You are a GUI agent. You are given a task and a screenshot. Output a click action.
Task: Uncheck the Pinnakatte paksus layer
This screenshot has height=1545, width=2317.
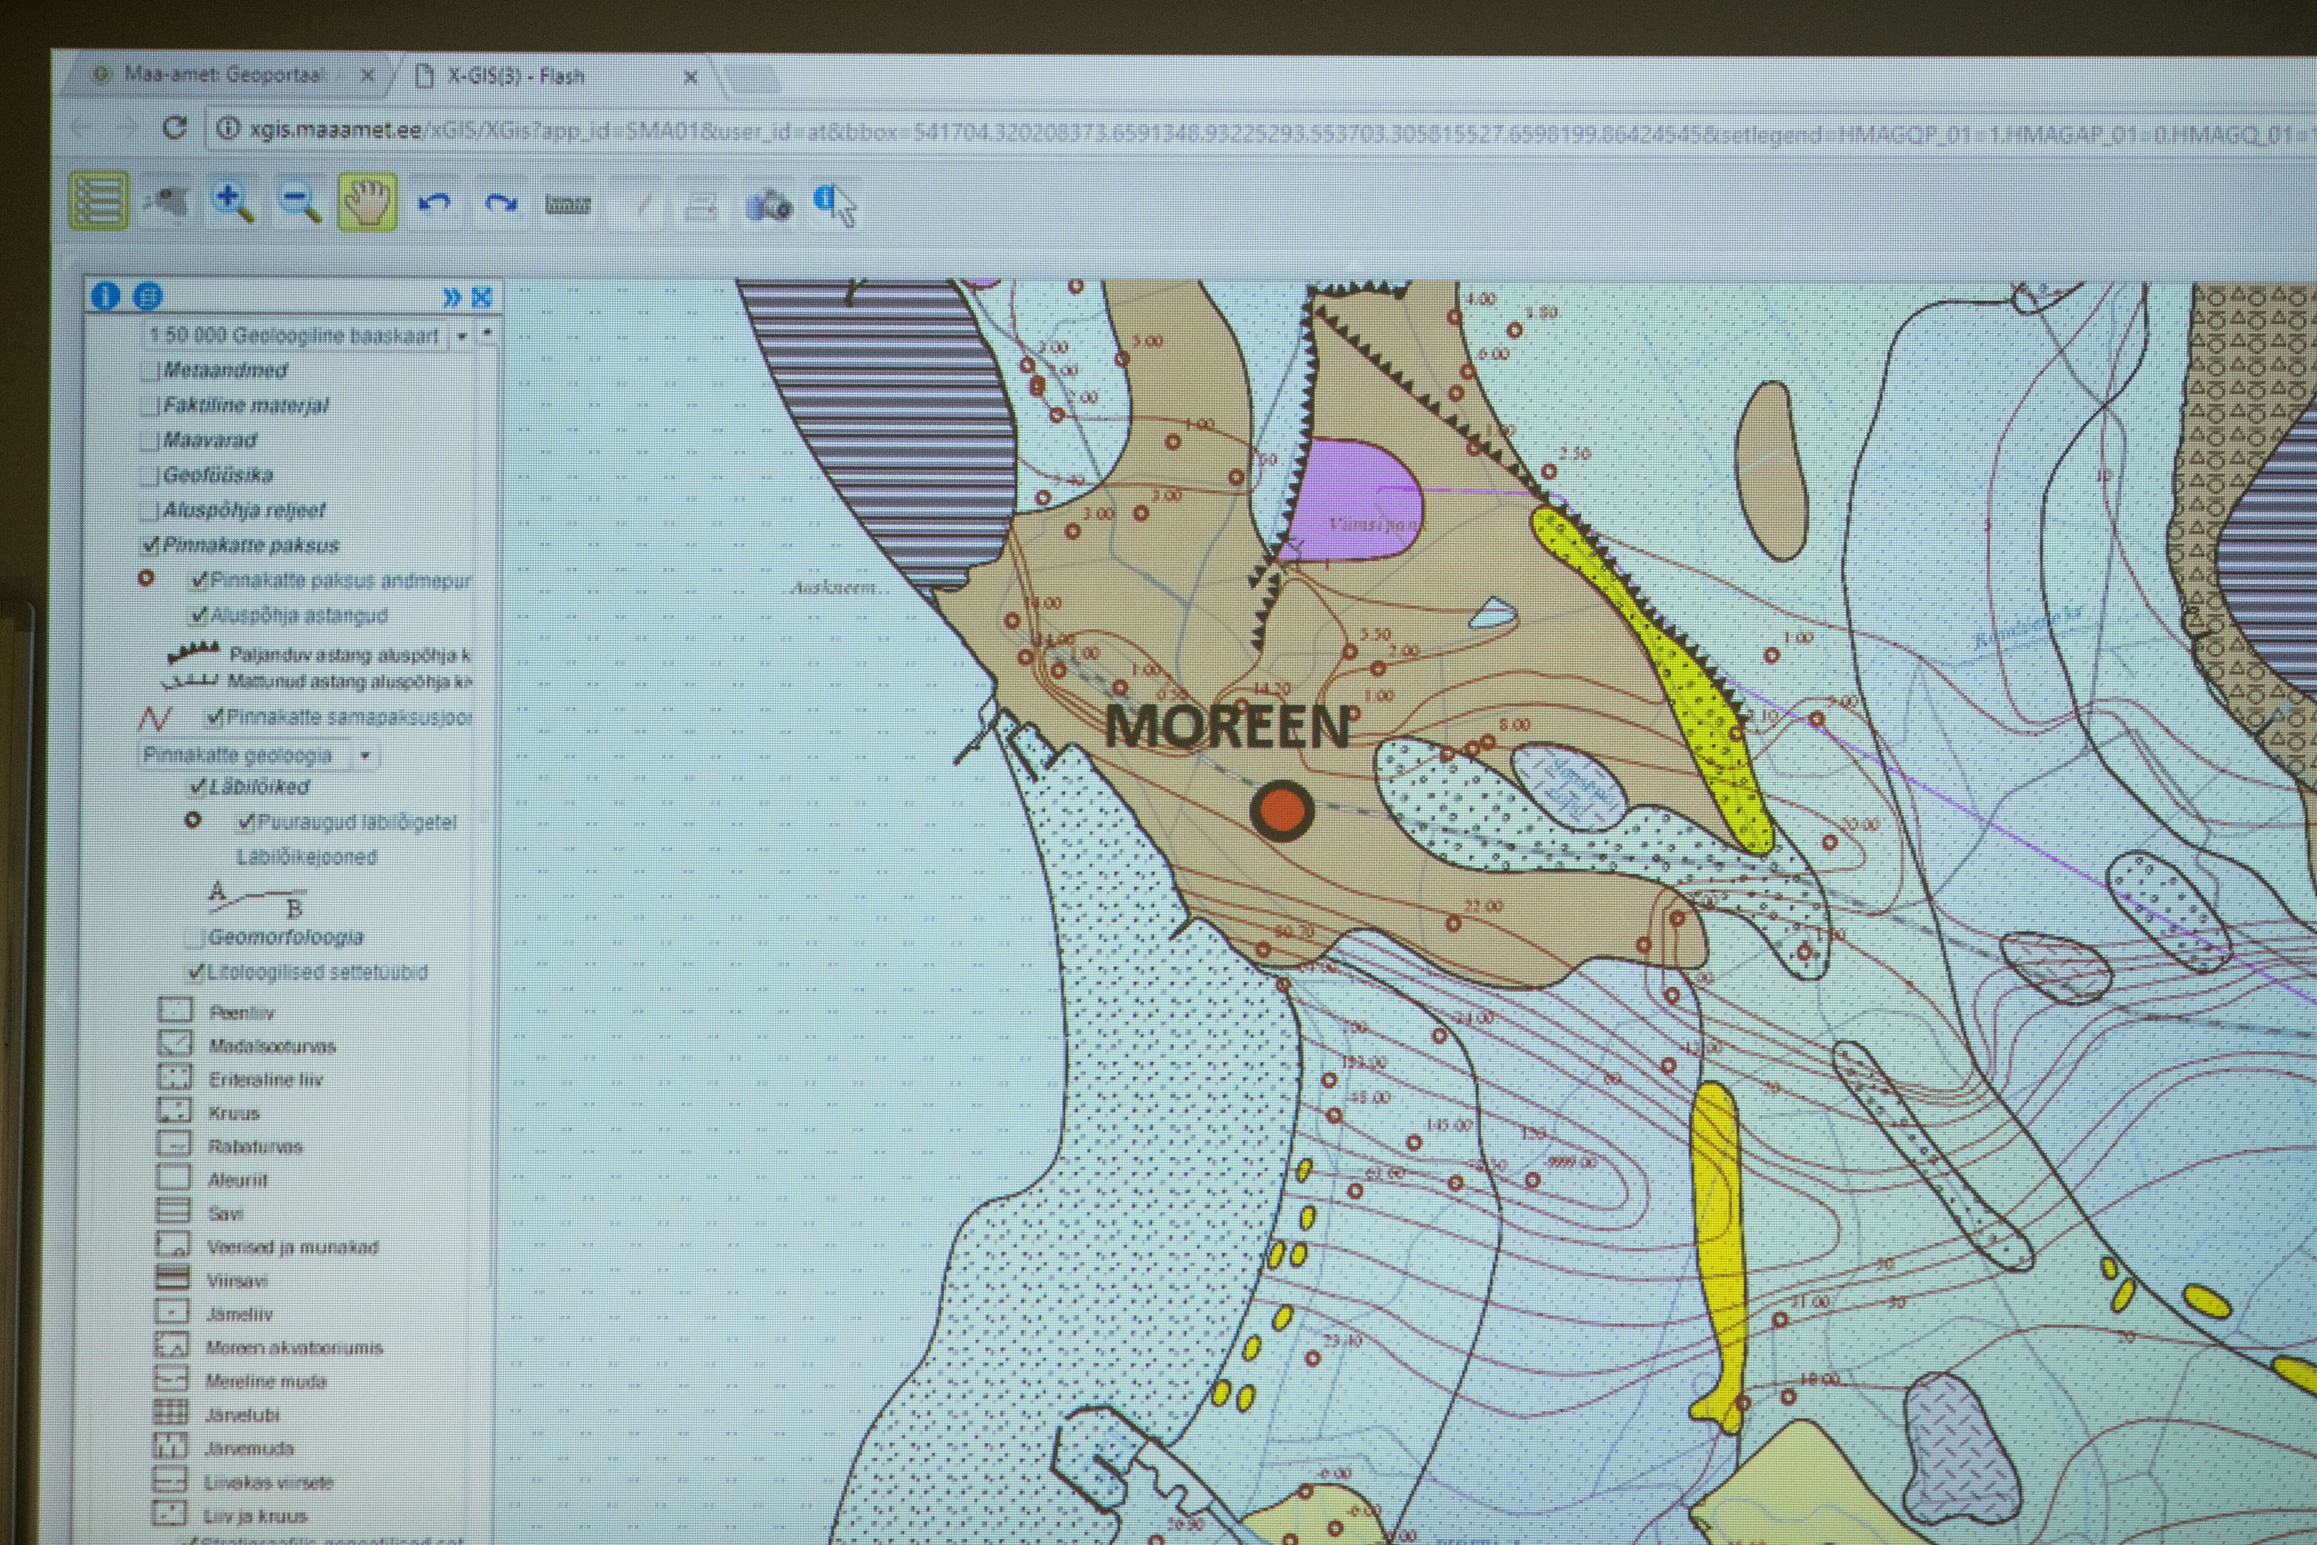(x=151, y=545)
